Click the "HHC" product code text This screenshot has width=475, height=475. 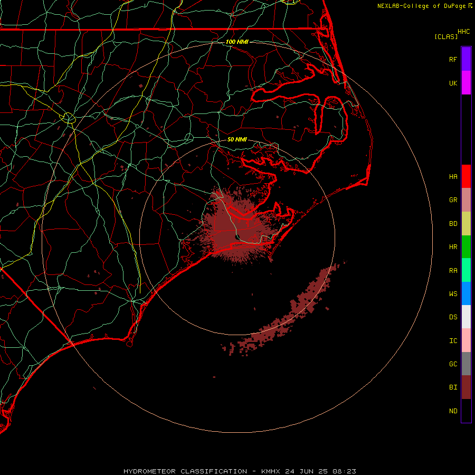pyautogui.click(x=463, y=32)
